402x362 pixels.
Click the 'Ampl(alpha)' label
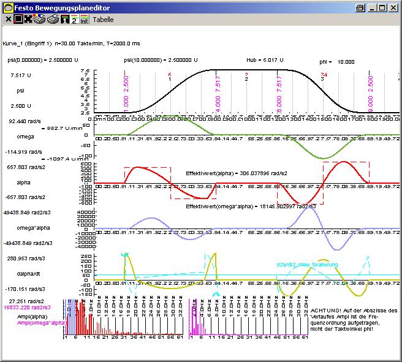[x=32, y=317]
